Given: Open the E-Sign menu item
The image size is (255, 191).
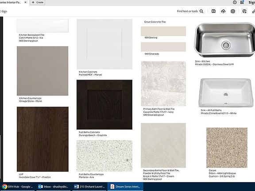Looking at the screenshot, I should [4, 11].
